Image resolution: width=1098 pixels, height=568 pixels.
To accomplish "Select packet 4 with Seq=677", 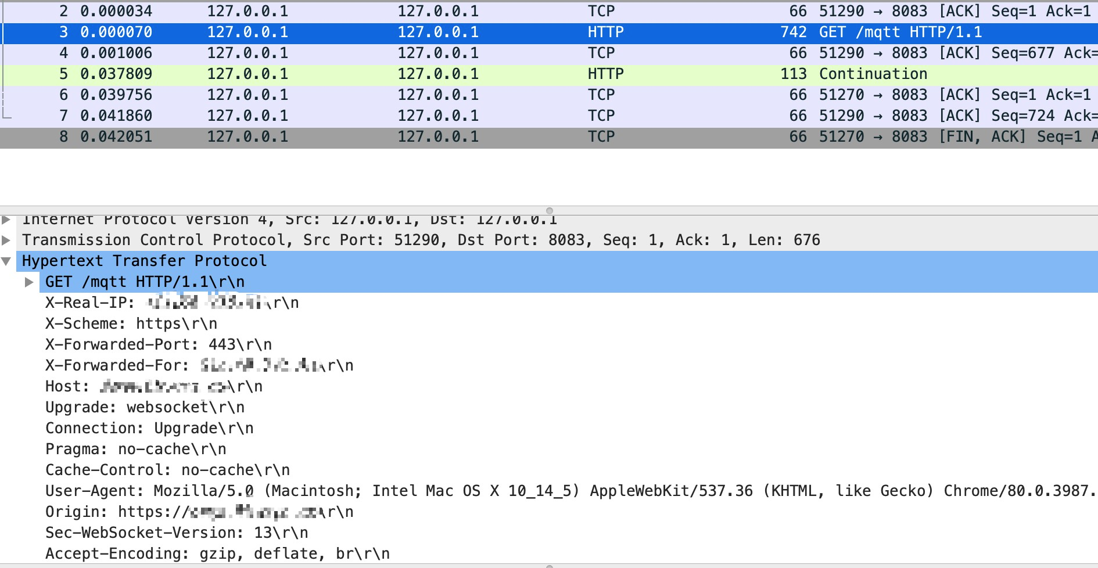I will pyautogui.click(x=549, y=53).
